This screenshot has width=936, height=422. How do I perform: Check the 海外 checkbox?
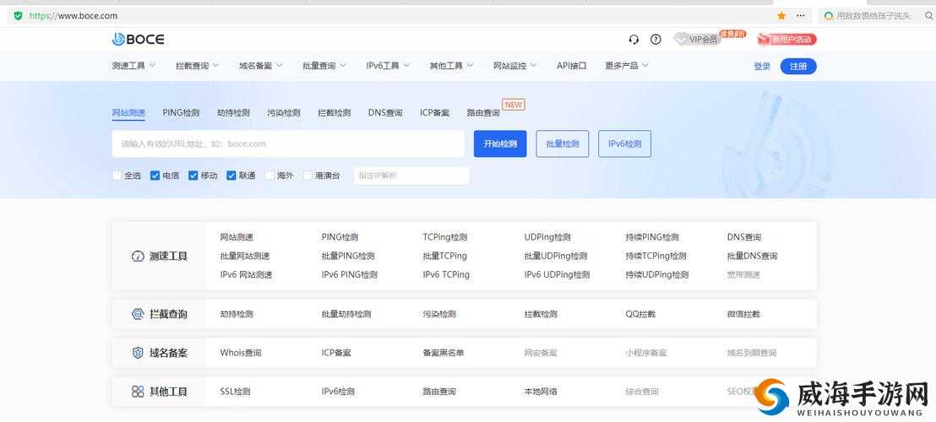point(269,176)
